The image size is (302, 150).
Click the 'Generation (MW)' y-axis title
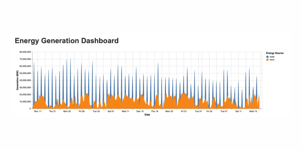(17, 80)
